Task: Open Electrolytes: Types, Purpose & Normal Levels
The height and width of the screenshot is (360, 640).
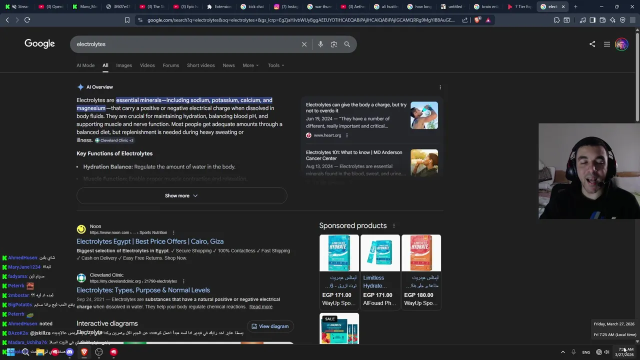Action: click(x=143, y=290)
